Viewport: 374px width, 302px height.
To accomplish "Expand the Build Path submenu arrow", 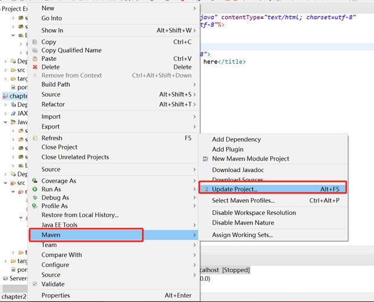I will (194, 85).
